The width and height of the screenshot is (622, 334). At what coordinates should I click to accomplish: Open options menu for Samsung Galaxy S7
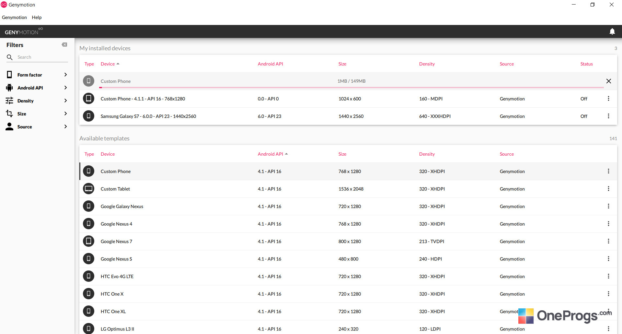click(608, 116)
